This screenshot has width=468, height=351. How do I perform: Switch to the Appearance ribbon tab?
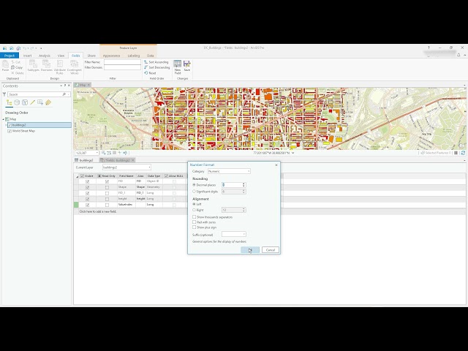(111, 56)
